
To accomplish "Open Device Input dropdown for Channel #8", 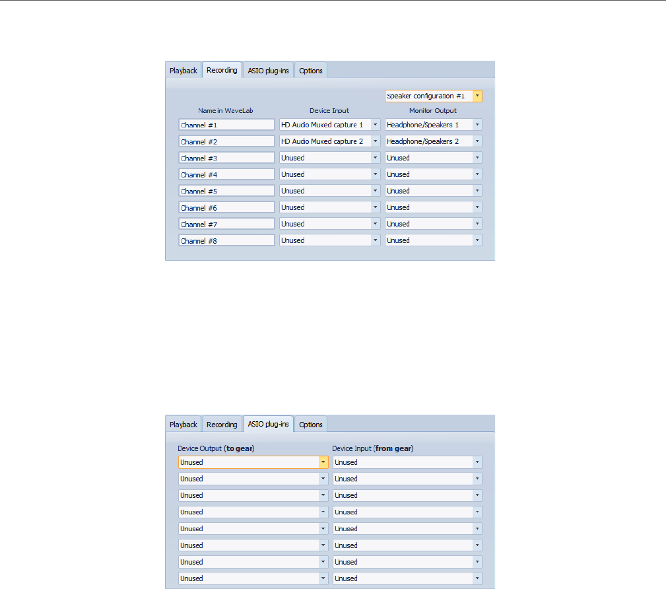I will click(x=329, y=240).
